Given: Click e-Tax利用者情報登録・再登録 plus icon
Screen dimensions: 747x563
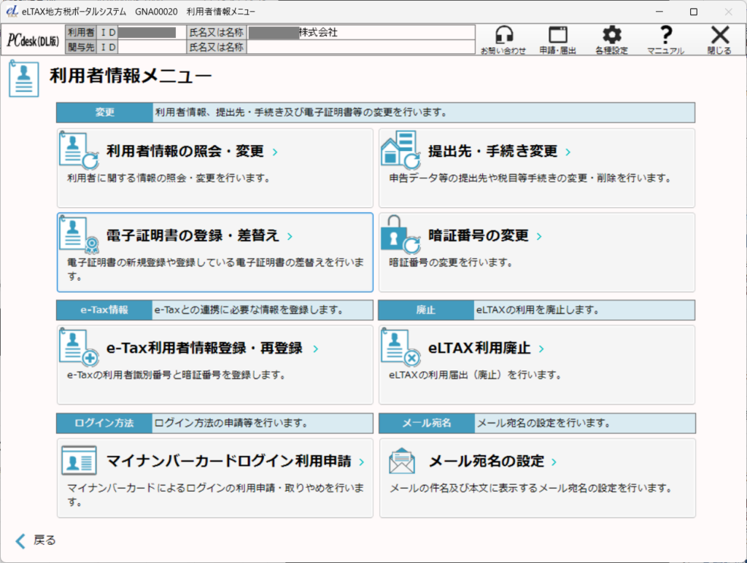Looking at the screenshot, I should (79, 348).
